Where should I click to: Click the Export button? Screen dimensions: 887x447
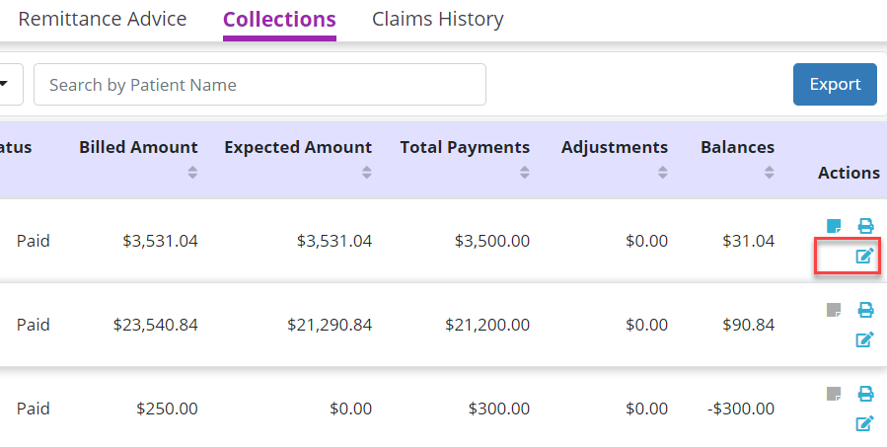[x=835, y=85]
